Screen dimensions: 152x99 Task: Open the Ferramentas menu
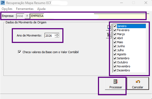tap(25, 9)
